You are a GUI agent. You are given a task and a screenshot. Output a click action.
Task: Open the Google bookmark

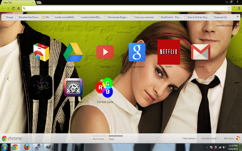pyautogui.click(x=8, y=17)
